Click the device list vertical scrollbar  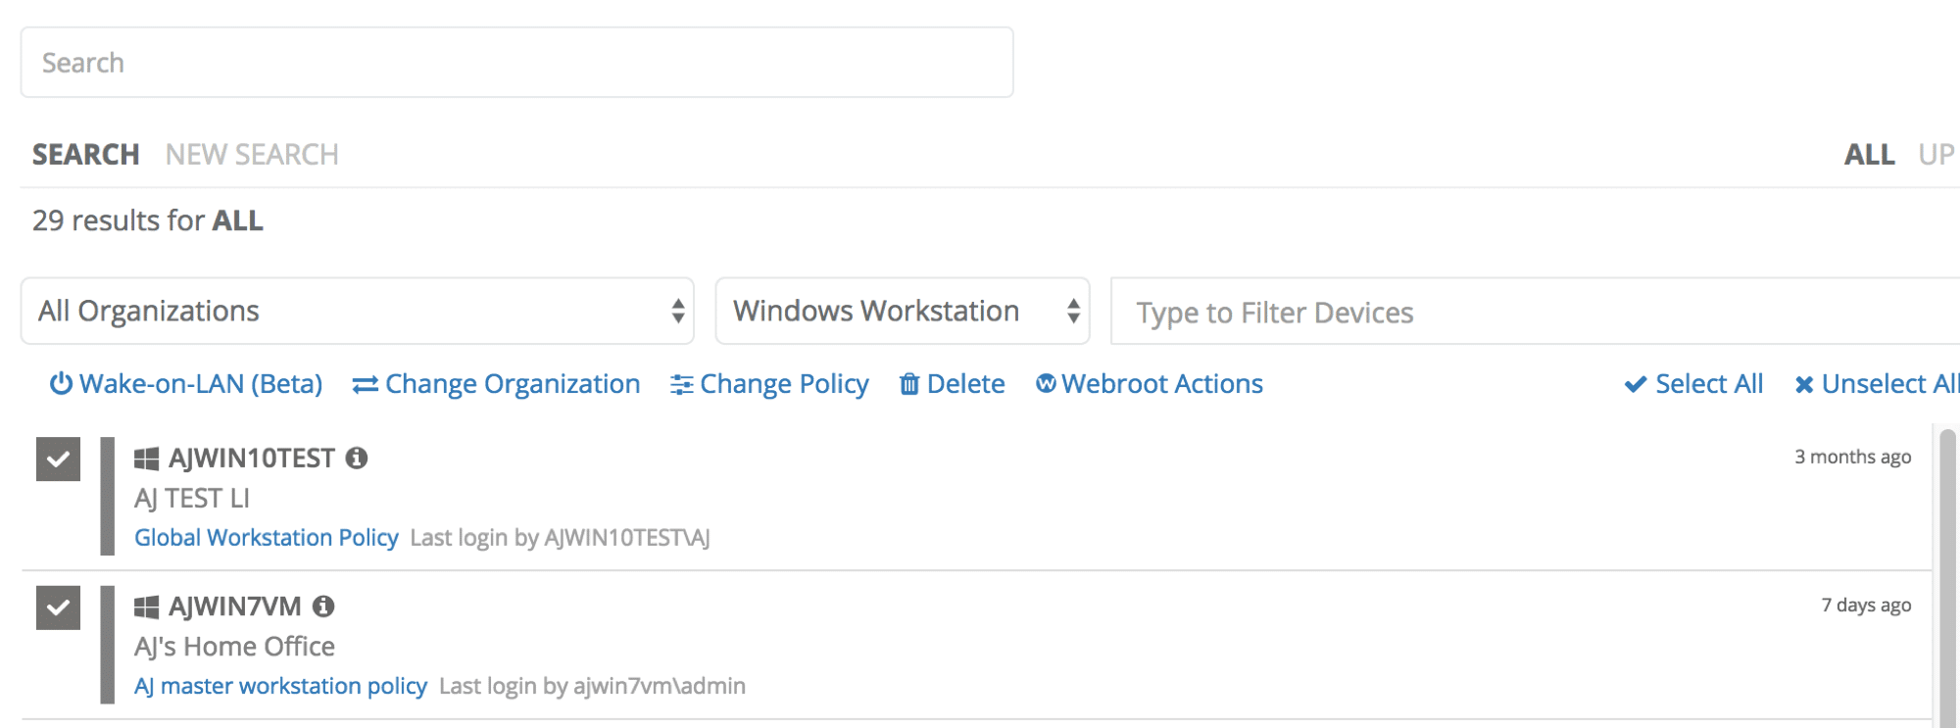pos(1947,578)
